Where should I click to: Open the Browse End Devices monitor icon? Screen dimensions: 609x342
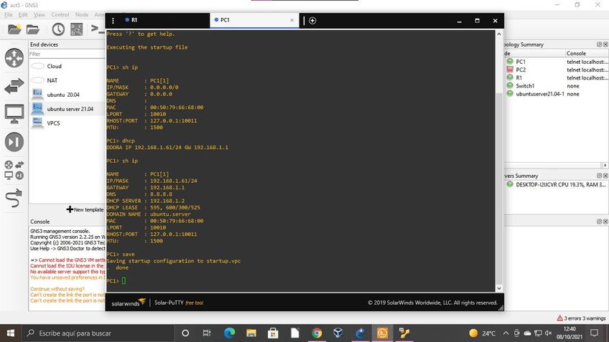pyautogui.click(x=14, y=113)
